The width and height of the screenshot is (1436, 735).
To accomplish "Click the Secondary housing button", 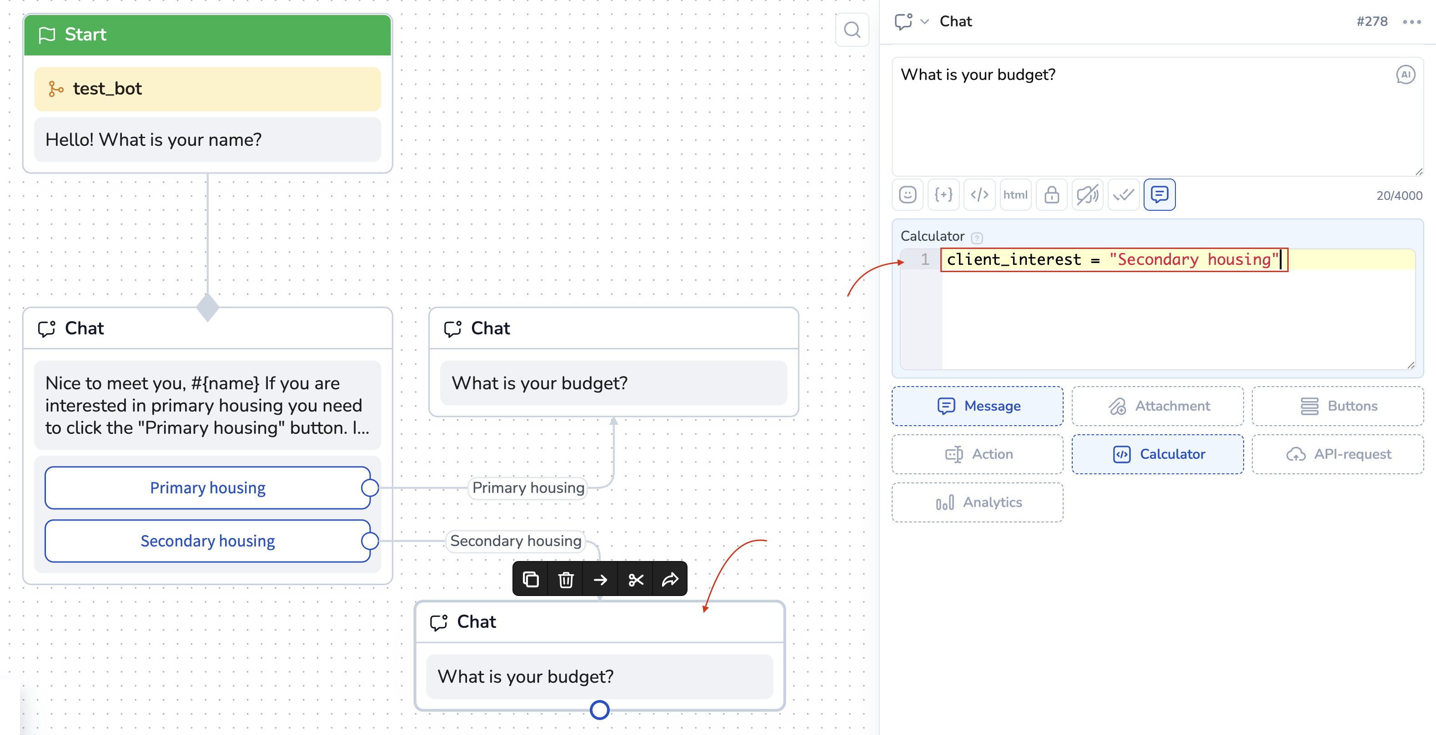I will click(x=207, y=541).
